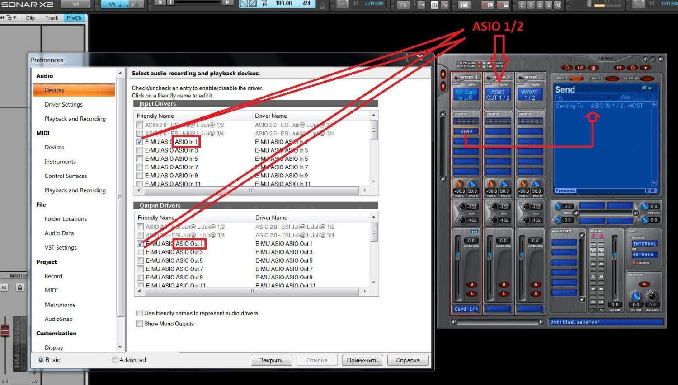Select Control Surfaces in Preferences sidebar

[x=66, y=176]
